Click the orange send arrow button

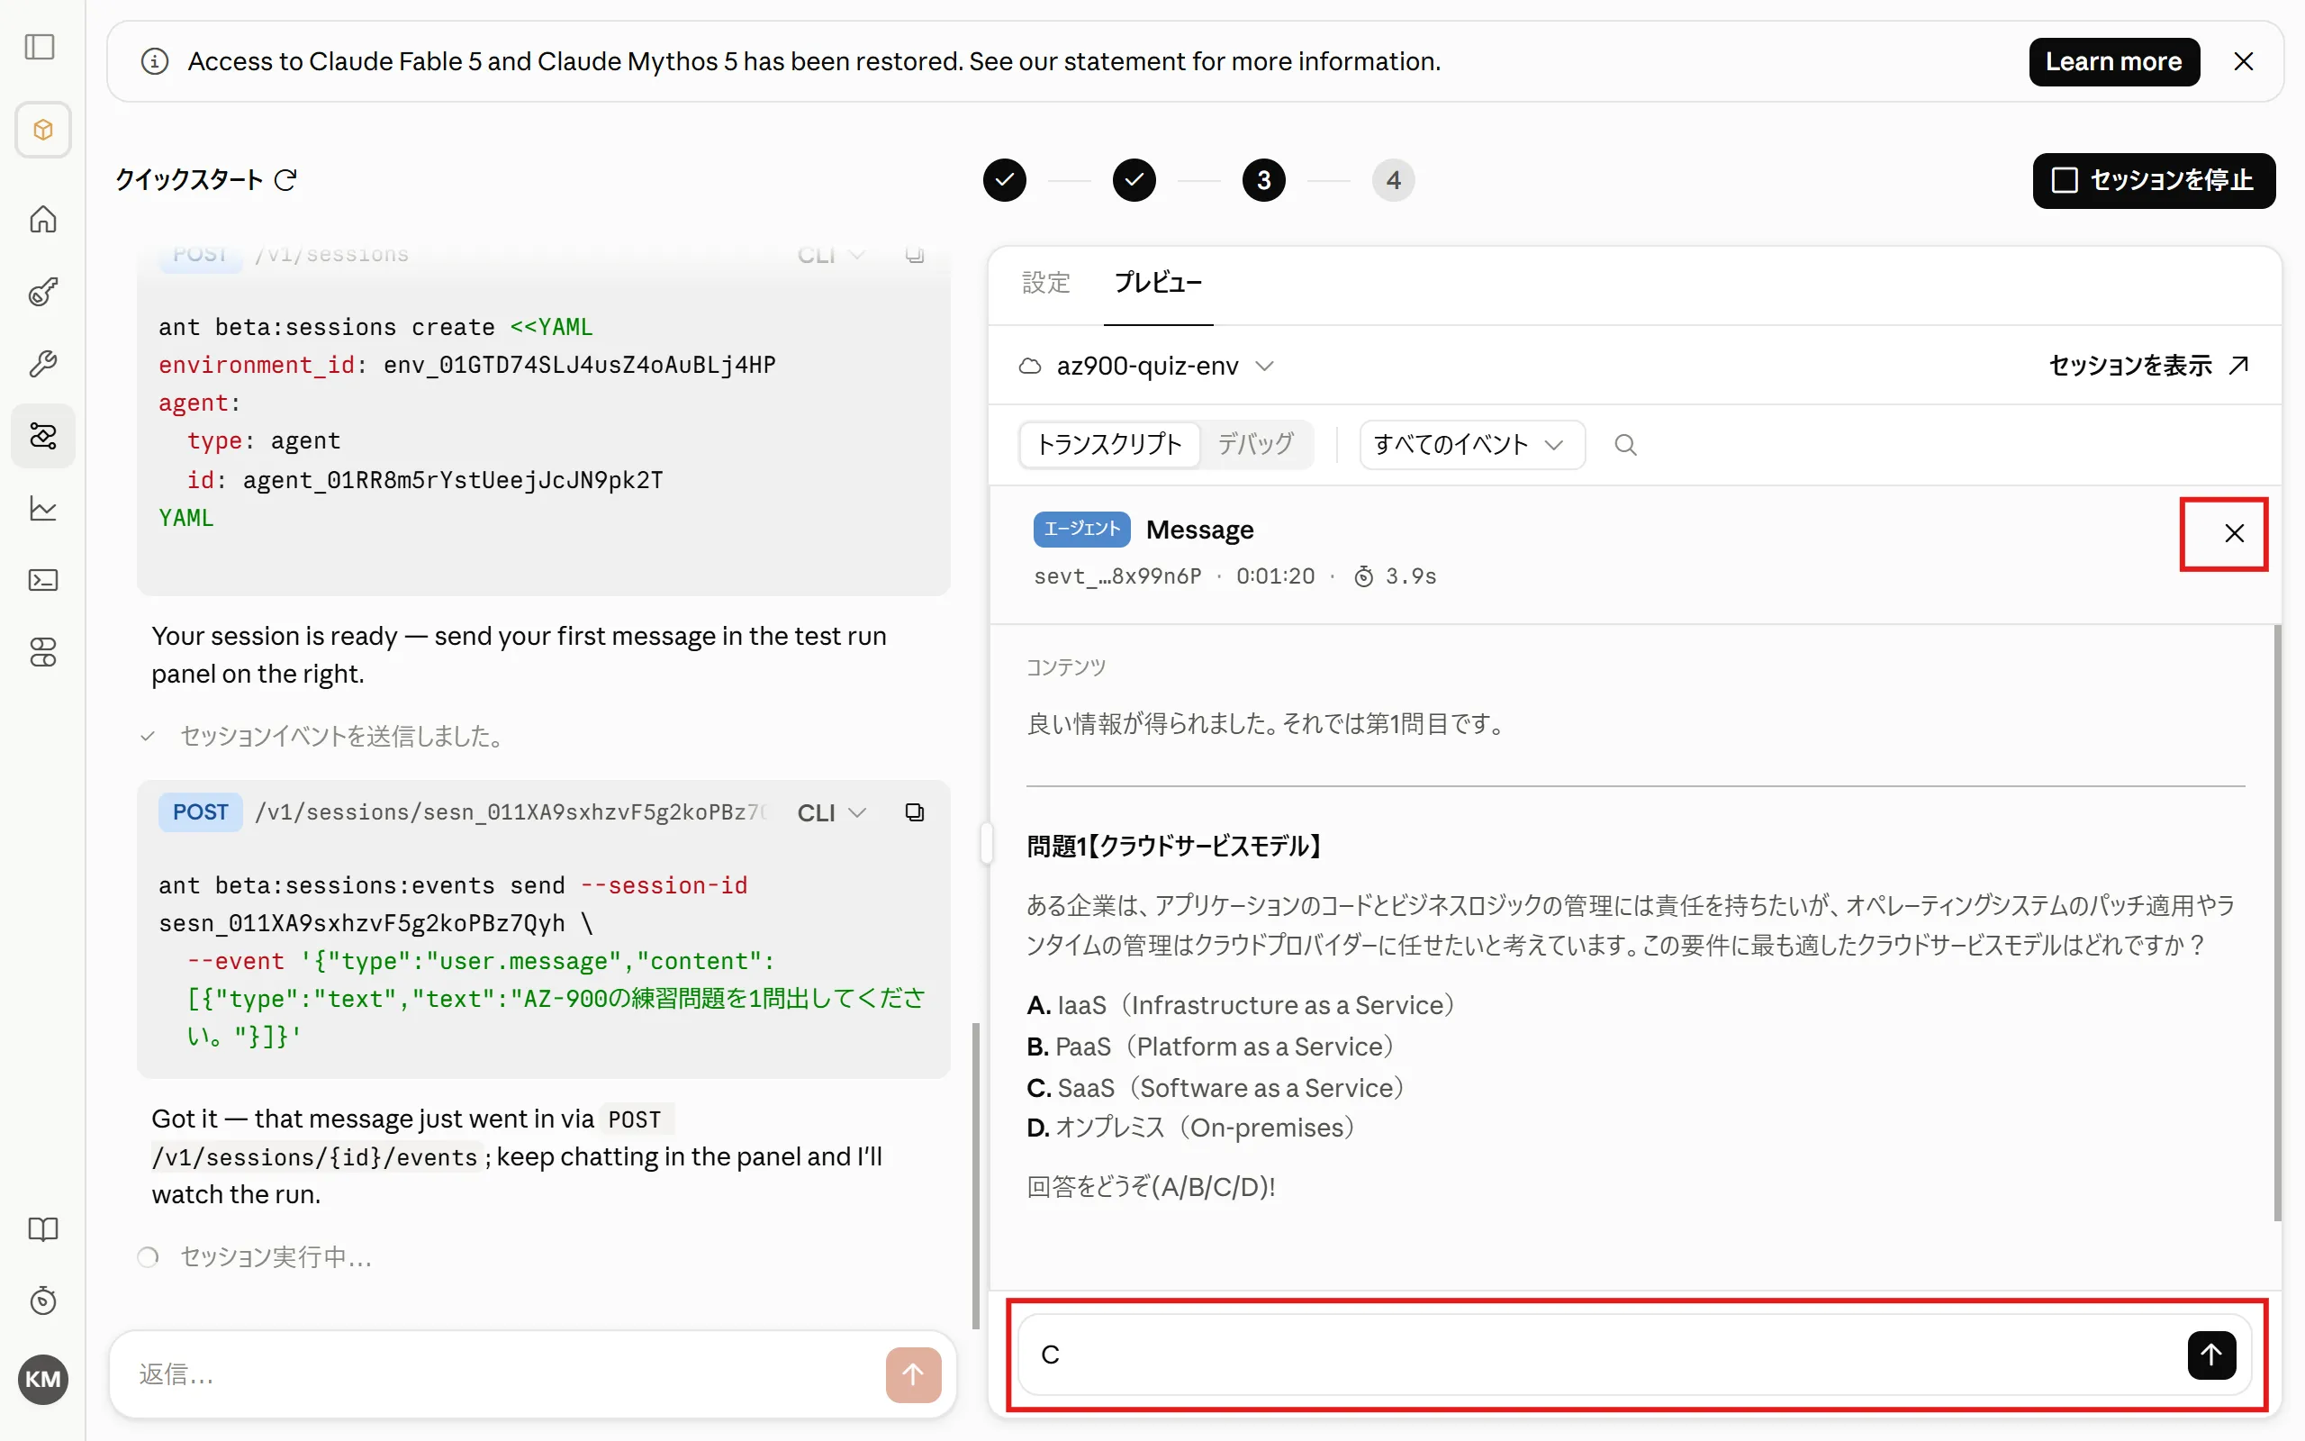pos(912,1373)
